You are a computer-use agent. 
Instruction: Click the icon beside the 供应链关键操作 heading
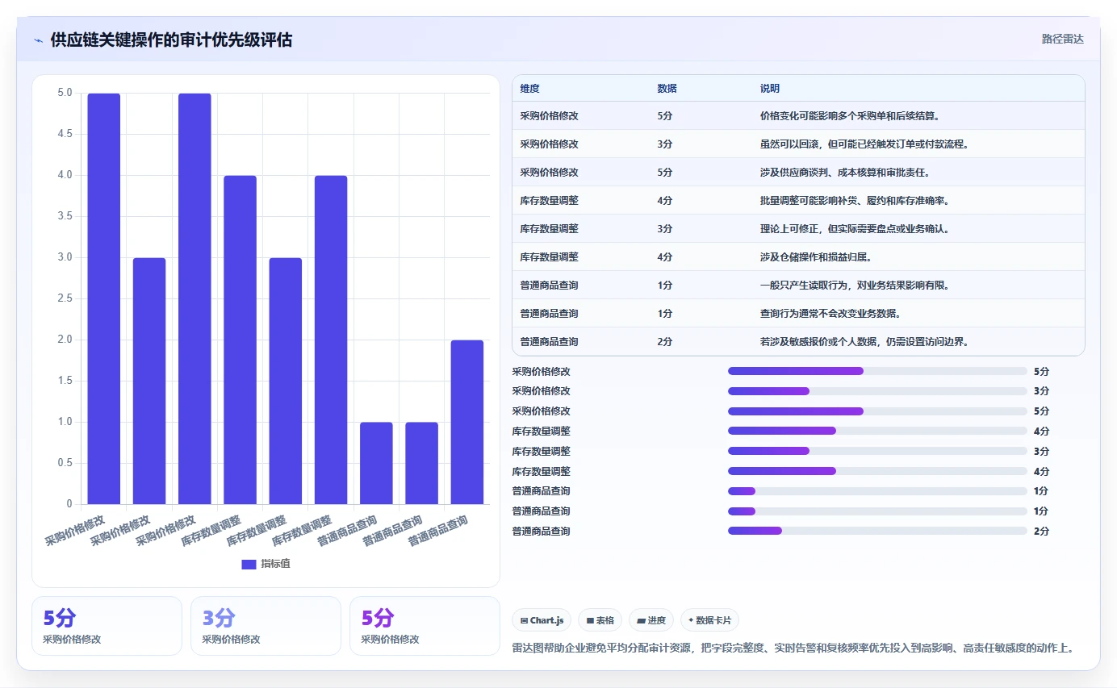click(x=39, y=40)
